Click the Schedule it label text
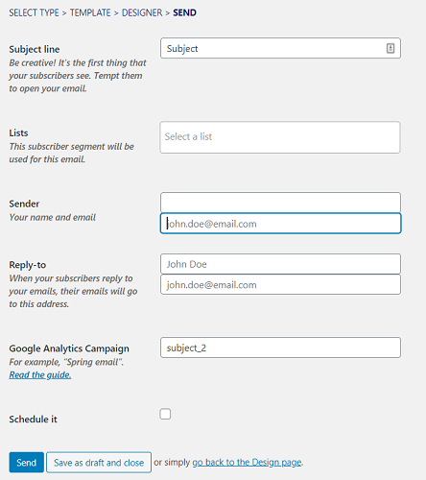 pos(33,420)
